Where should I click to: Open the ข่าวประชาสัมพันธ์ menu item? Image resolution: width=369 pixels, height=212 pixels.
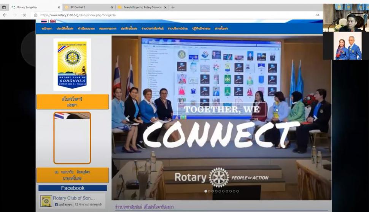(x=153, y=28)
